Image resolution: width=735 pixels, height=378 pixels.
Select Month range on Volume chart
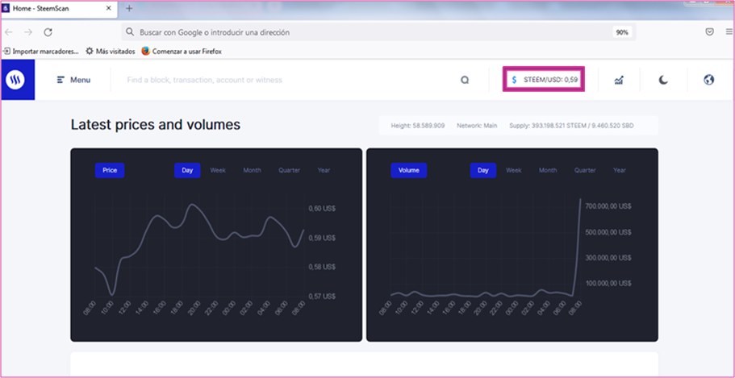point(548,171)
